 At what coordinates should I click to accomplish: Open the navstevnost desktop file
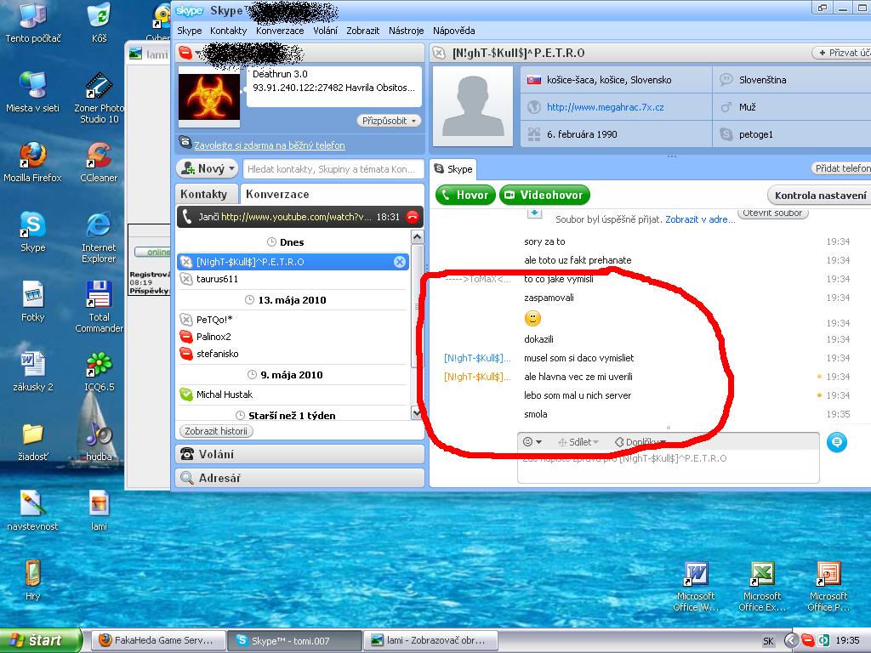click(33, 511)
